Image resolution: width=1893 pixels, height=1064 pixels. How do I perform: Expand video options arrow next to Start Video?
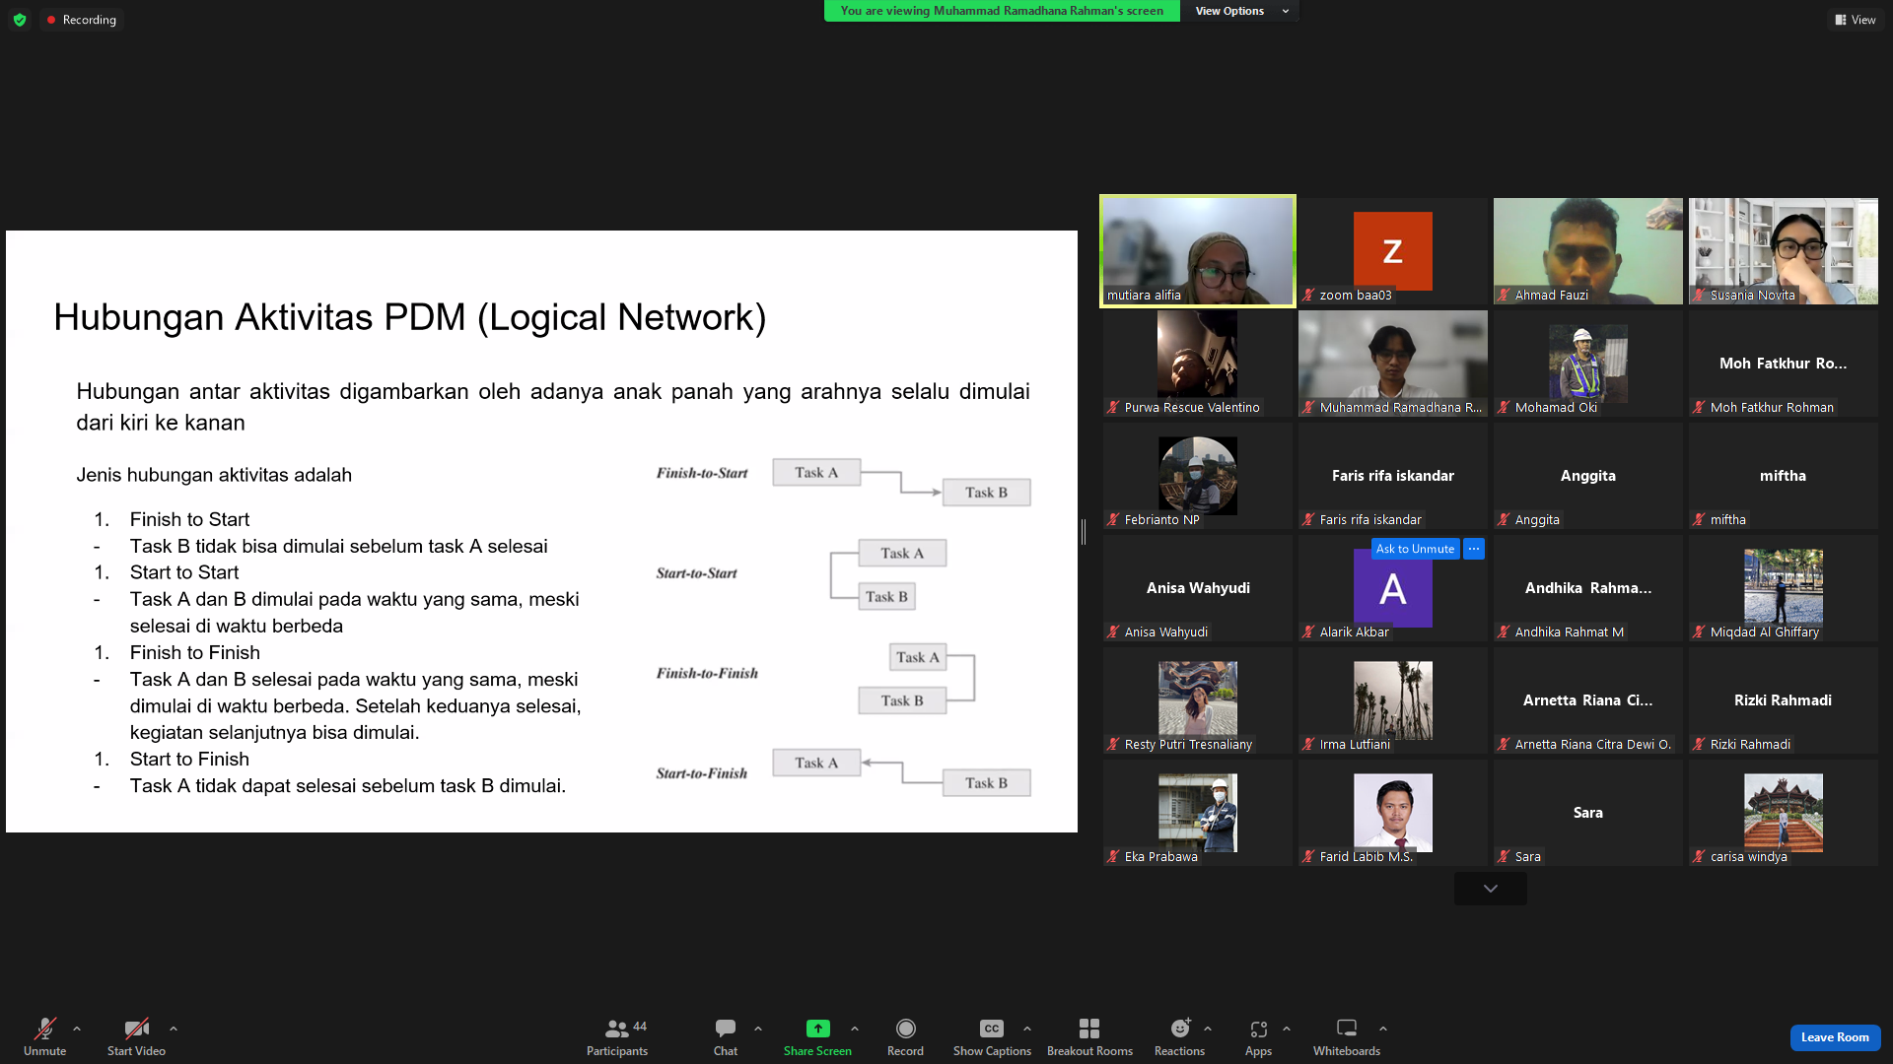point(174,1029)
